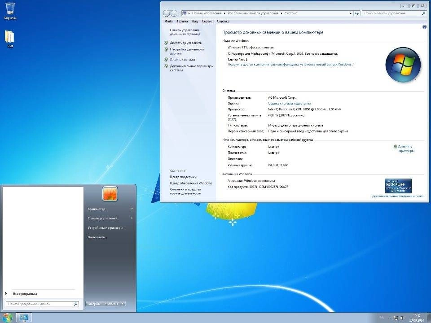
Task: Click Оценка системы недоступна link
Action: coord(290,104)
